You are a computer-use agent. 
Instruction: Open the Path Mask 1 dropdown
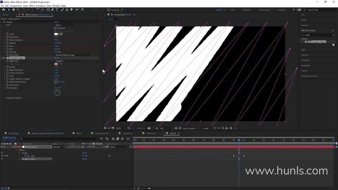pos(65,25)
